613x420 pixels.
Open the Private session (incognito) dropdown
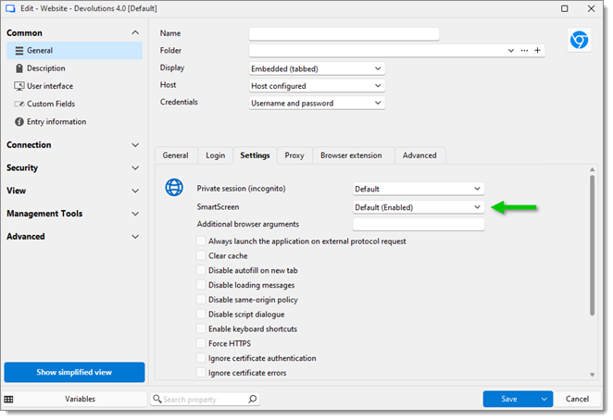click(419, 189)
